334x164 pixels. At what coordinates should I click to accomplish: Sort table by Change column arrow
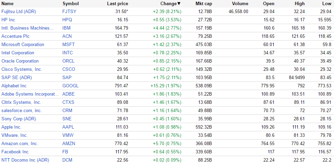coord(179,3)
